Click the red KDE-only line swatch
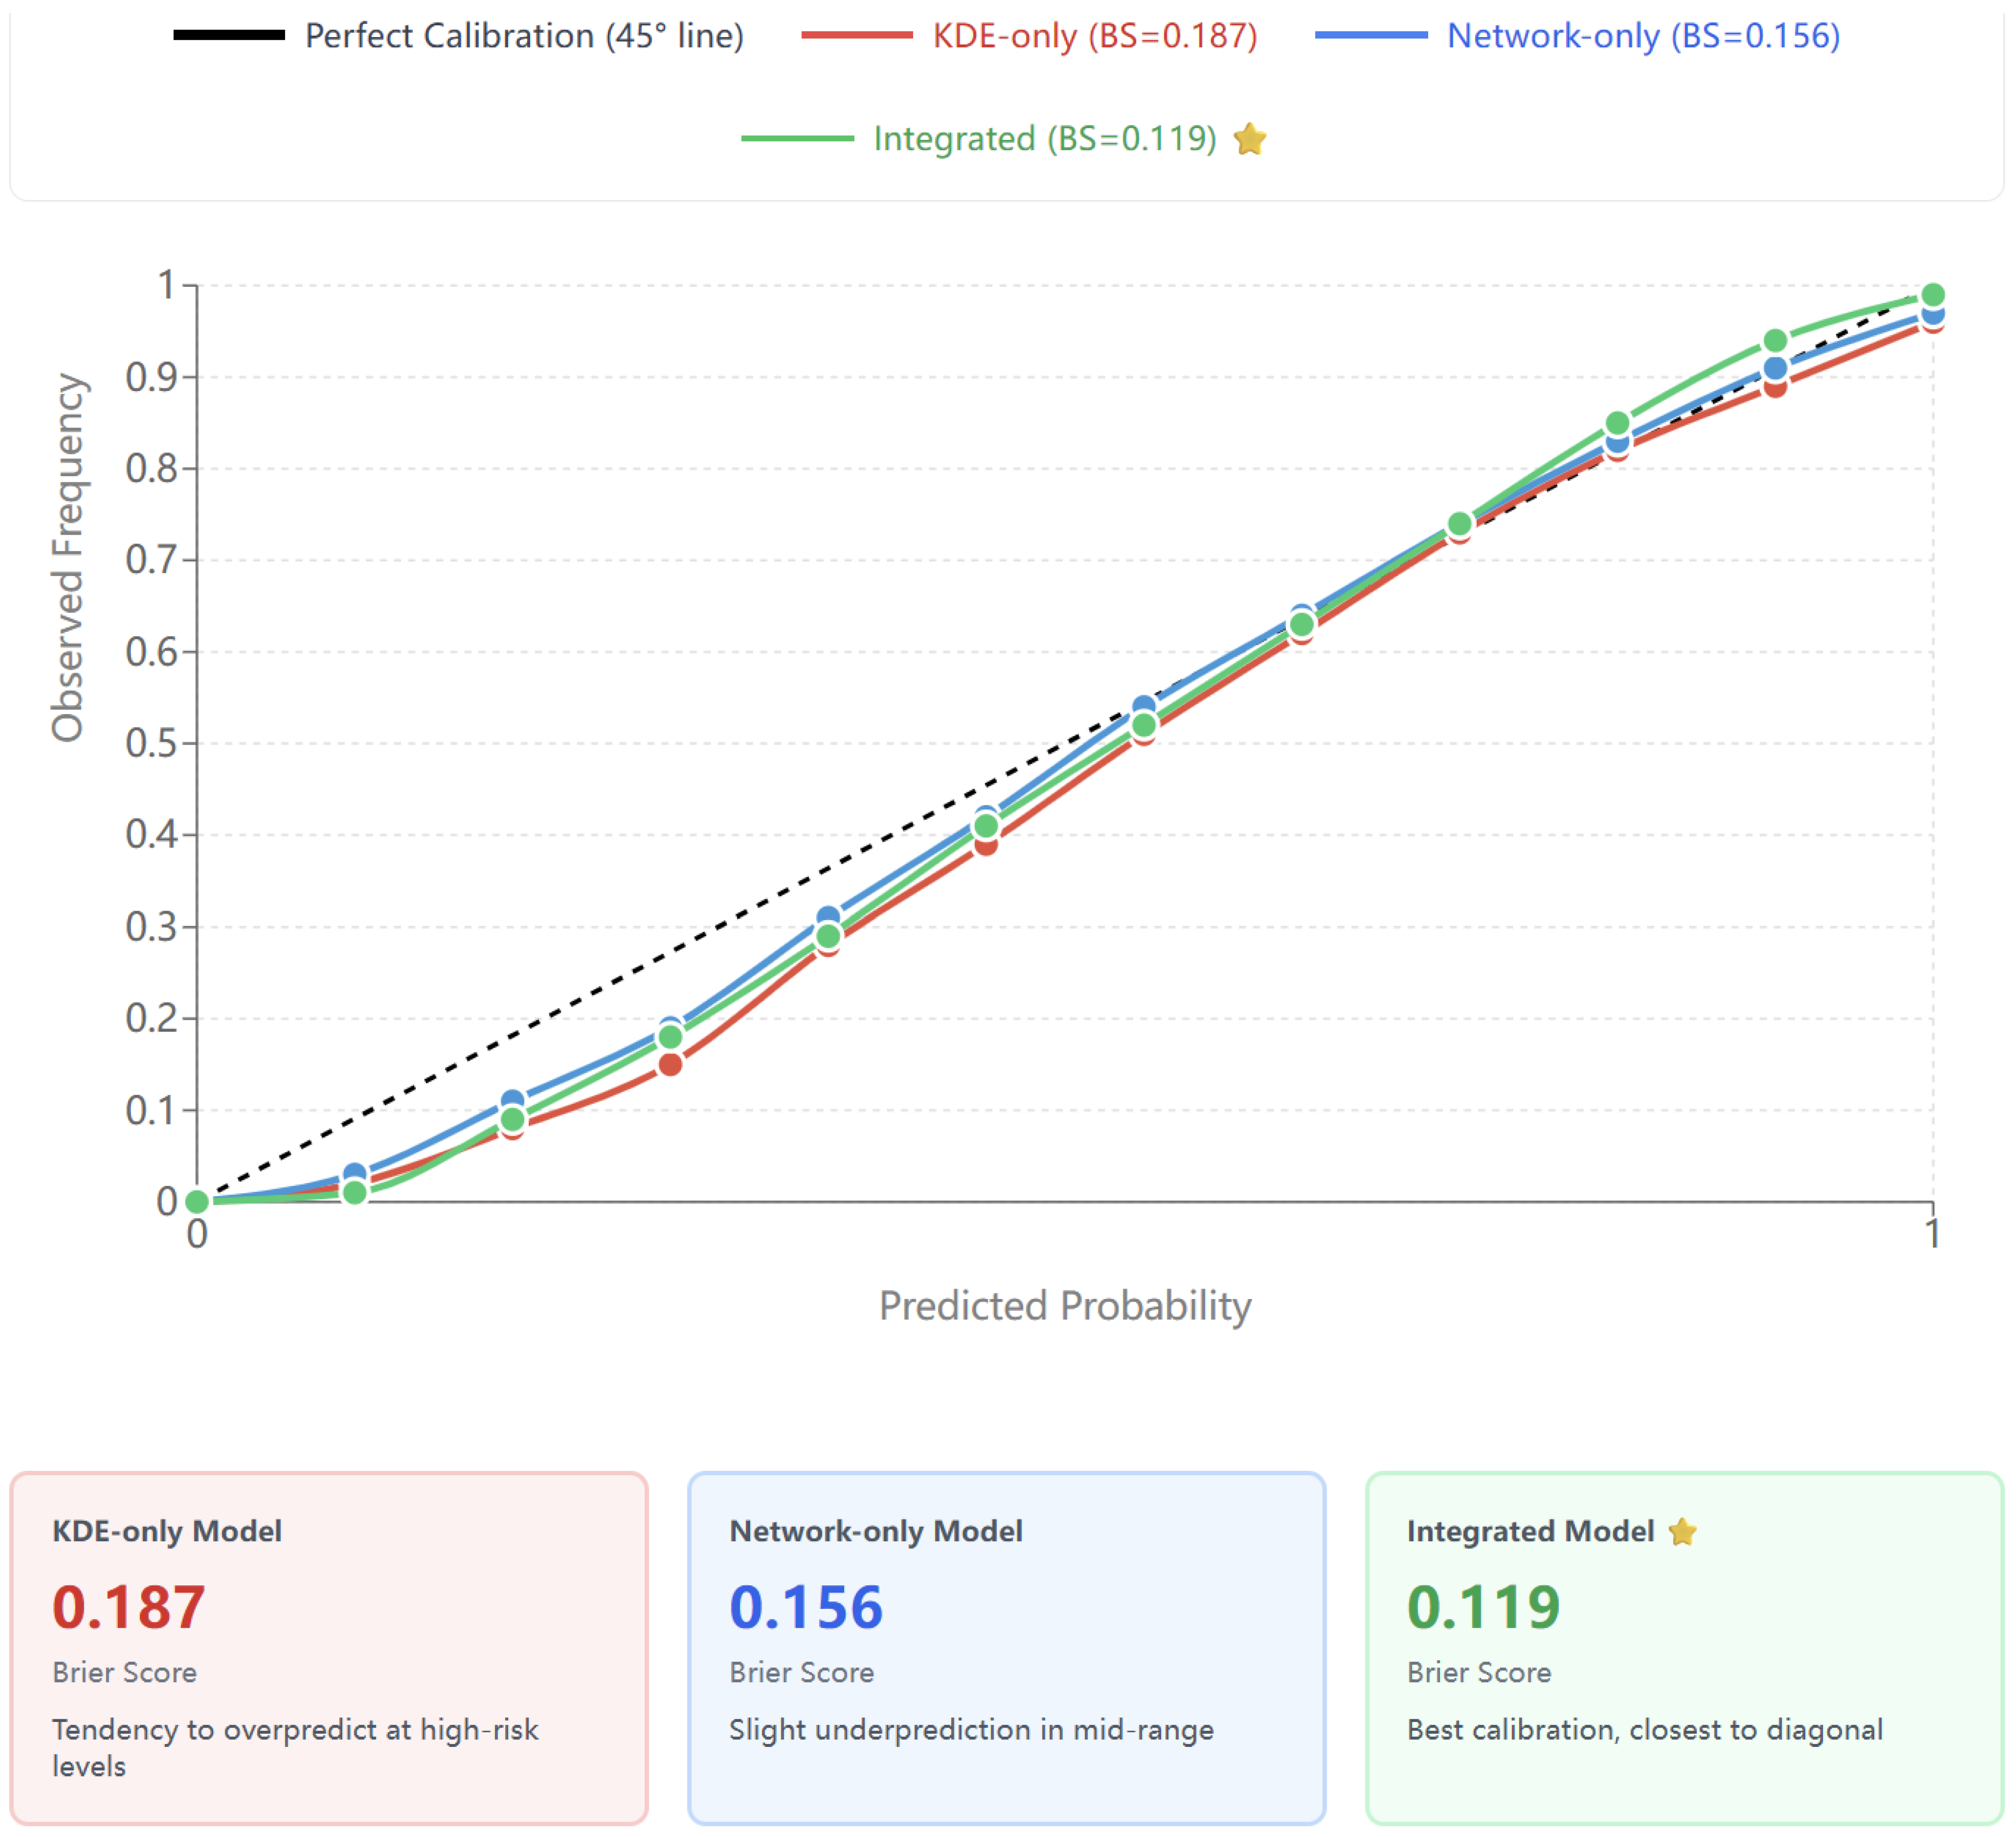The height and width of the screenshot is (1837, 2016). (857, 36)
